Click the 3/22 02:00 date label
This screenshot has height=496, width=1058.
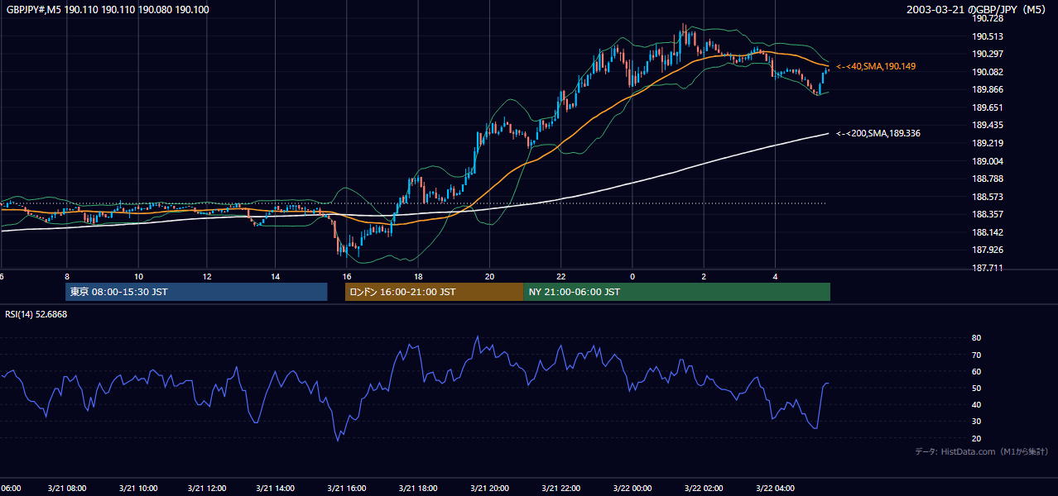coord(704,489)
